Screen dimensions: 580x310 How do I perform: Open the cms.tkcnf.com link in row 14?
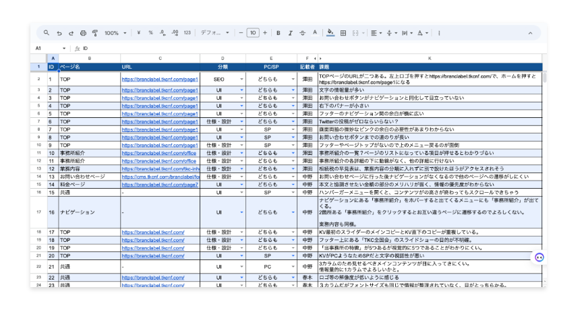pos(161,177)
